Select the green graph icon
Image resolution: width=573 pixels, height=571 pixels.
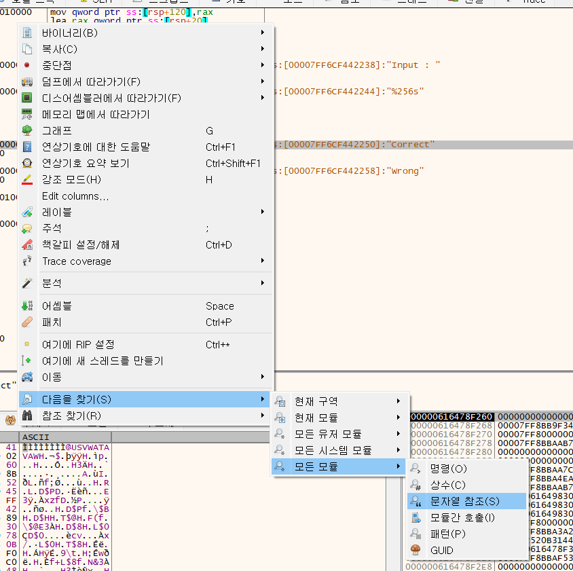(27, 130)
